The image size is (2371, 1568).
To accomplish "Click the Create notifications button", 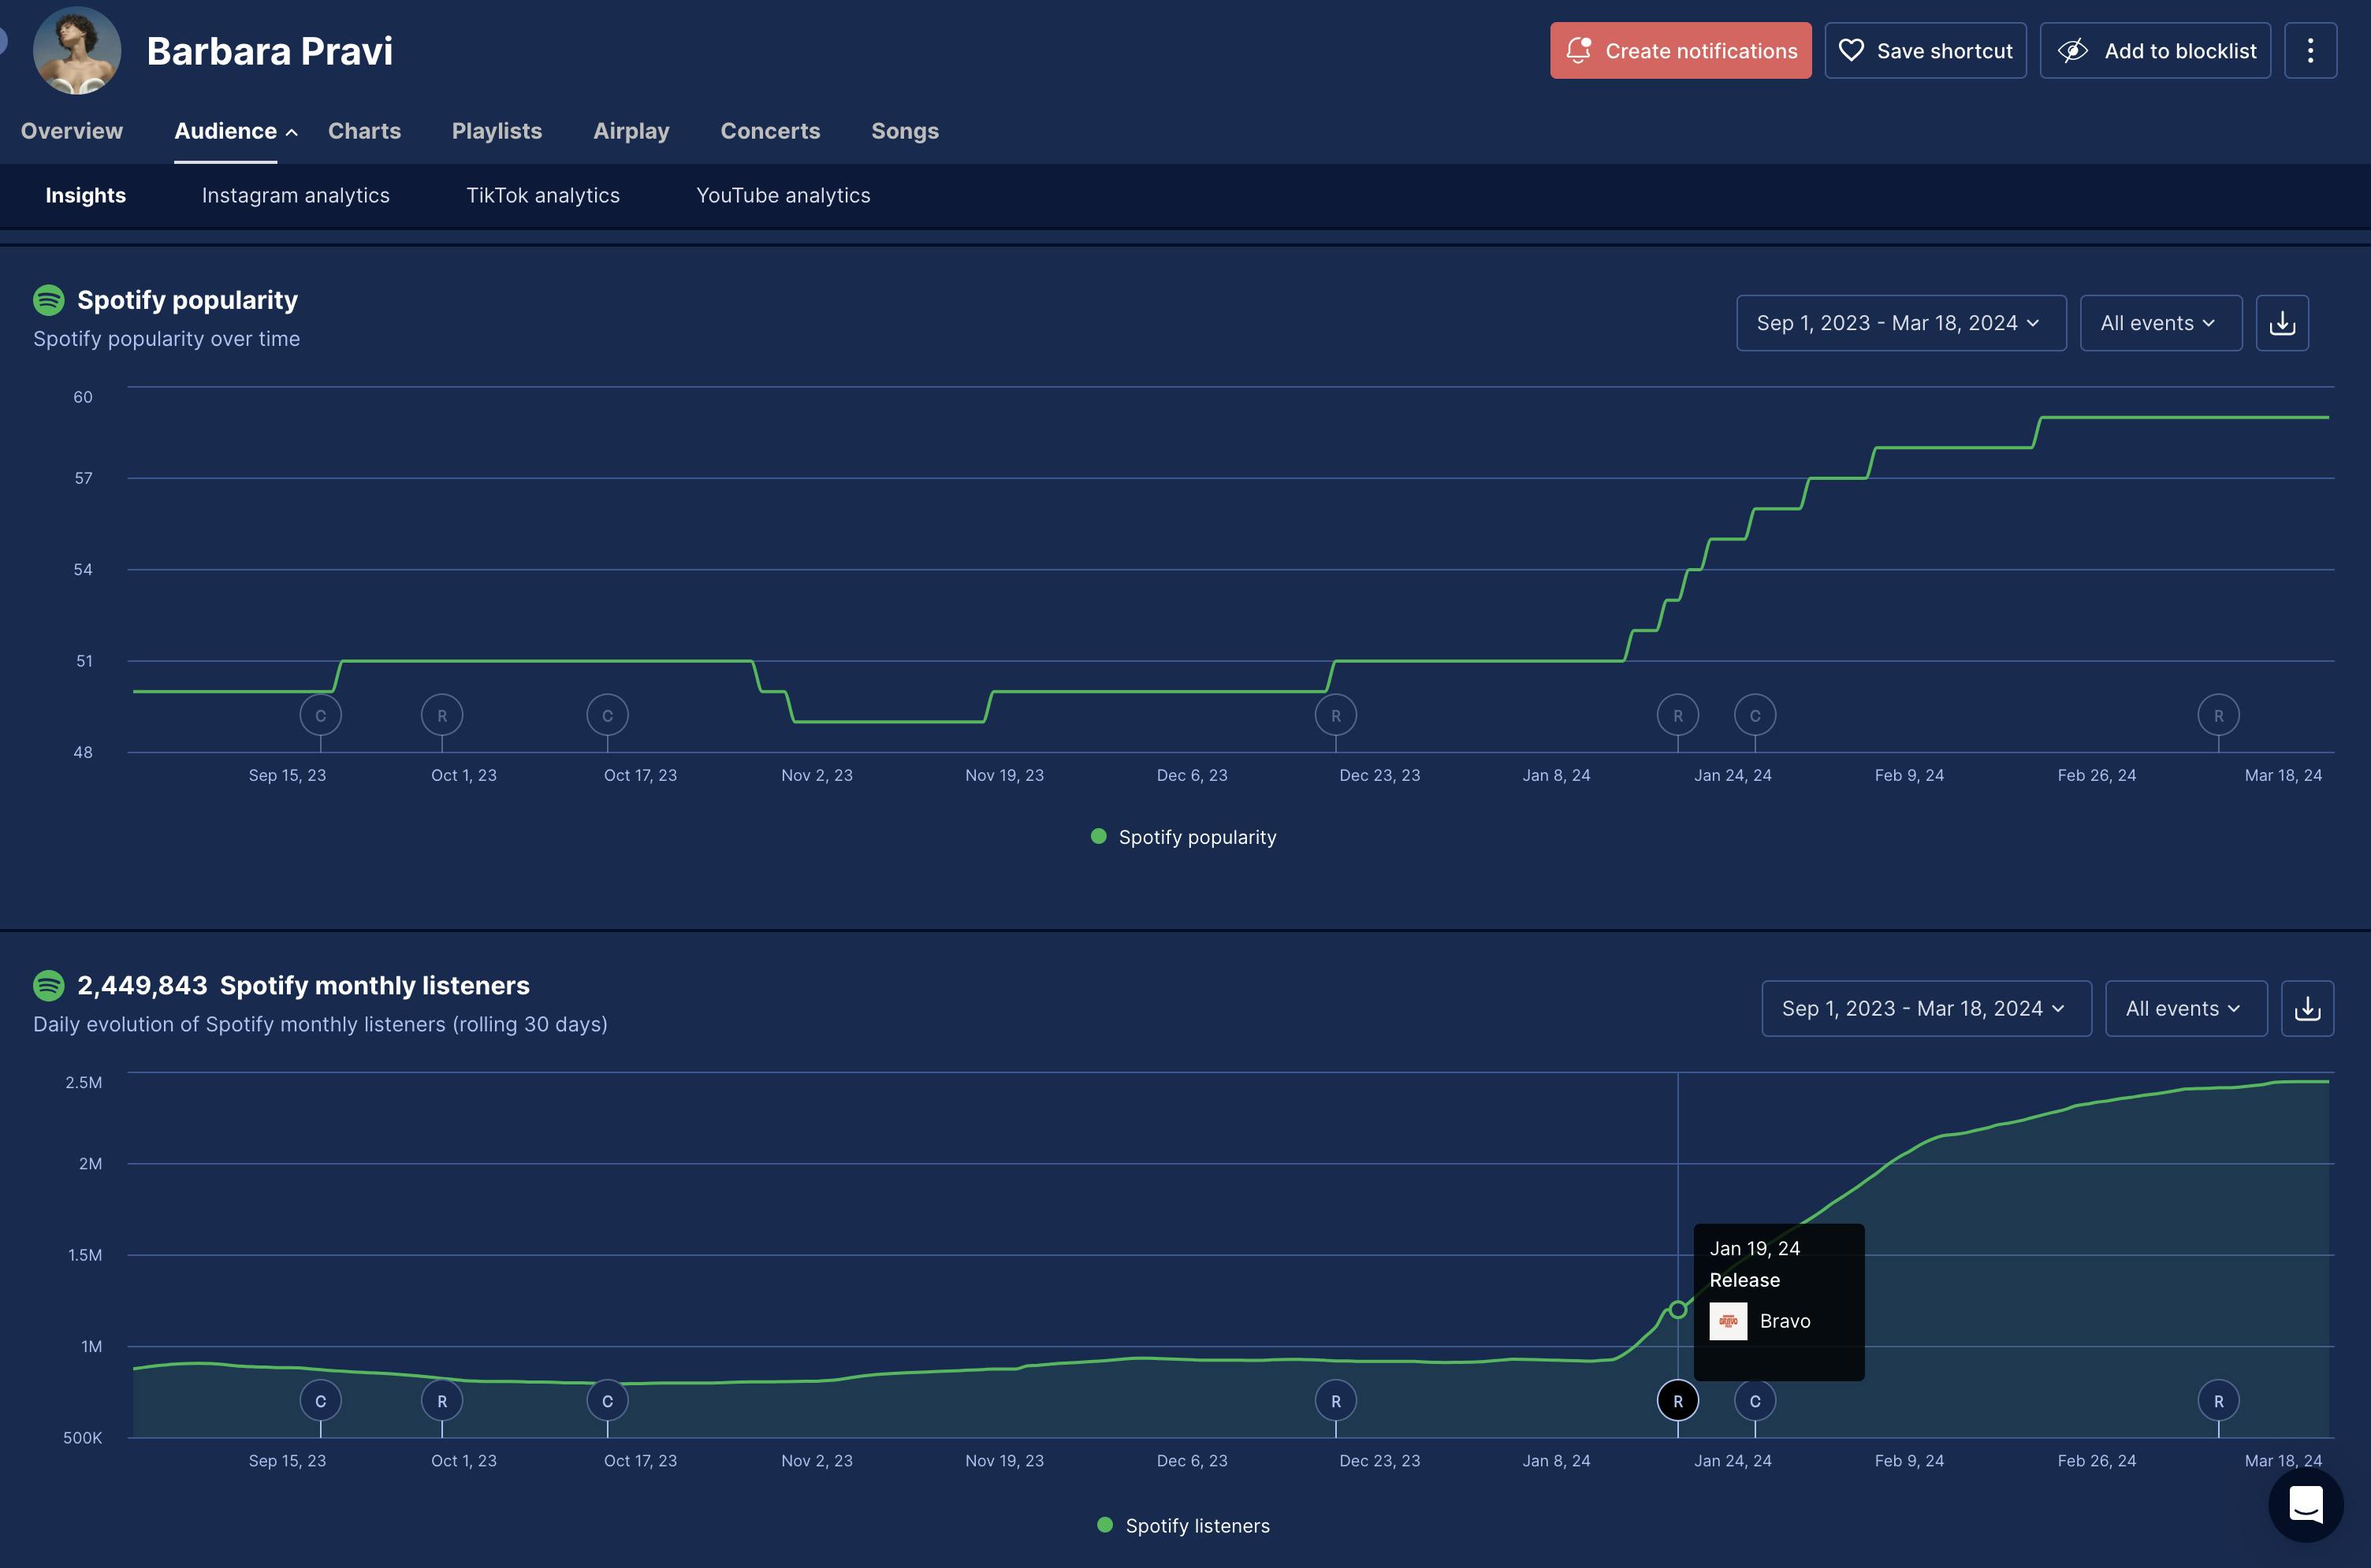I will [x=1680, y=51].
